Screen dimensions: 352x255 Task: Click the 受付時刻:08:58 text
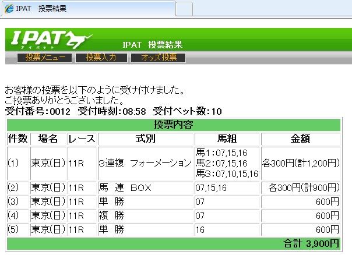pos(112,111)
